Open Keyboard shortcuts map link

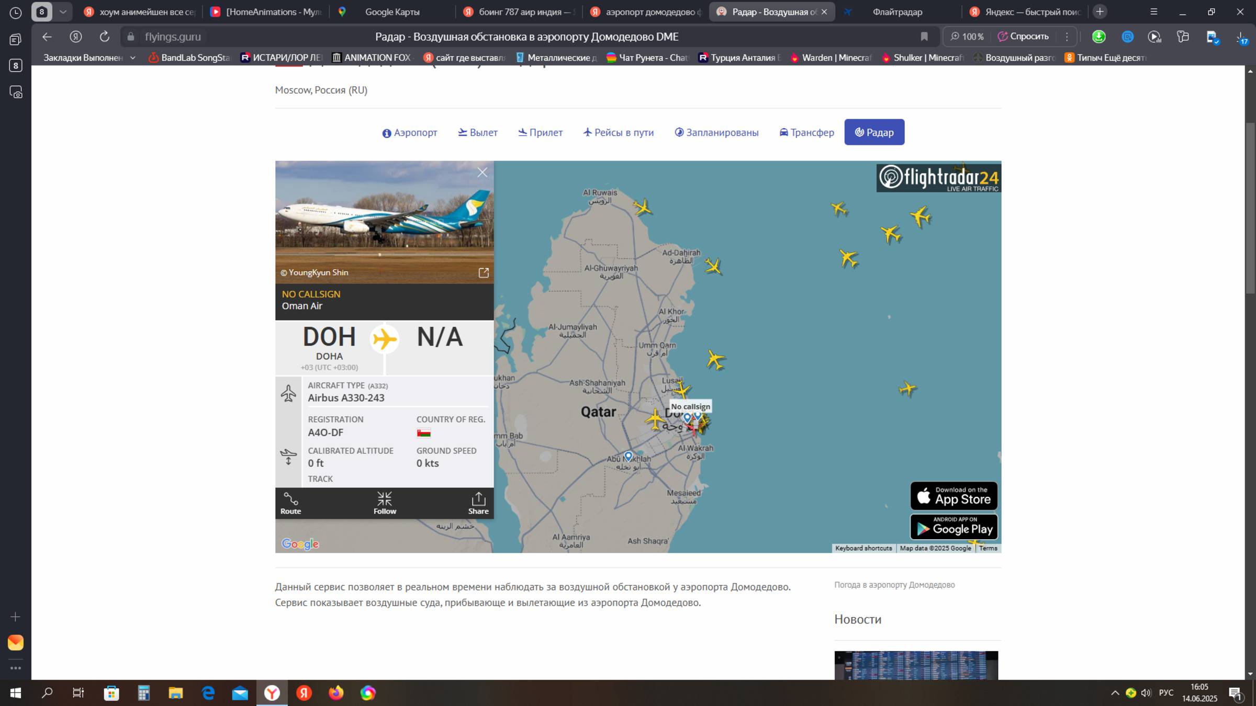pos(863,548)
